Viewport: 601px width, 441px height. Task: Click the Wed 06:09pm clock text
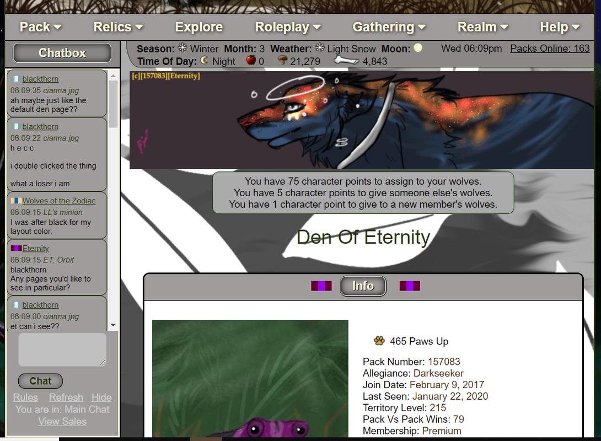coord(471,49)
